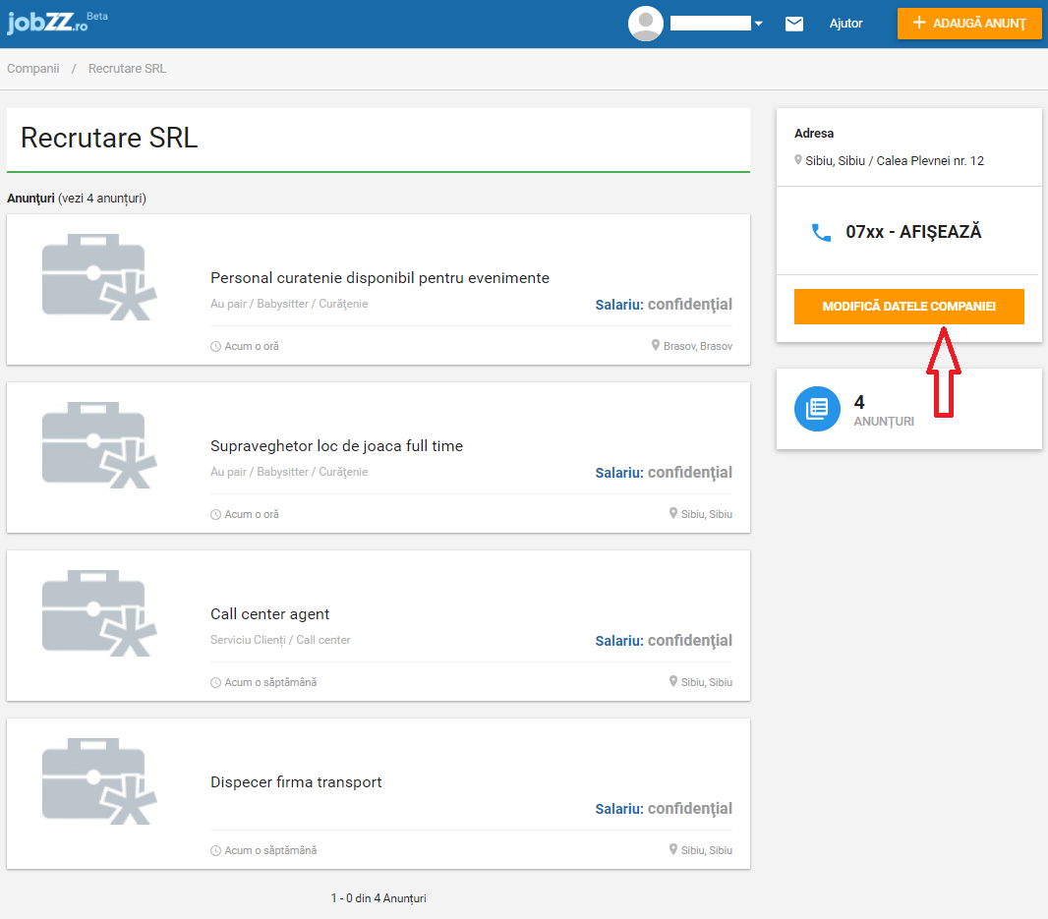Open the 'vezi 4 anunțuri' link
Viewport: 1048px width, 919px height.
coord(101,199)
